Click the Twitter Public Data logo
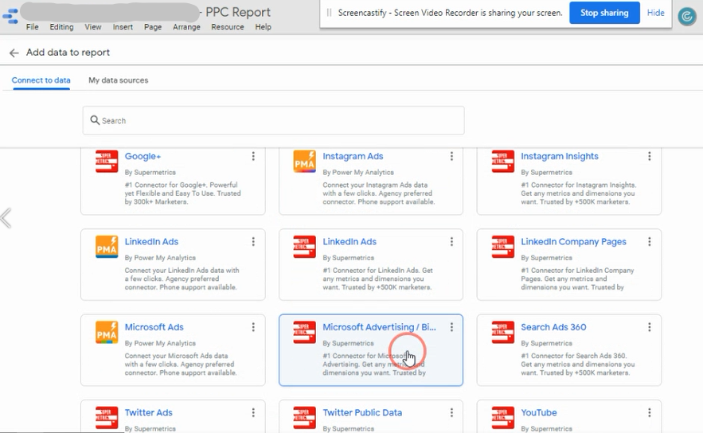This screenshot has width=703, height=433. [304, 418]
